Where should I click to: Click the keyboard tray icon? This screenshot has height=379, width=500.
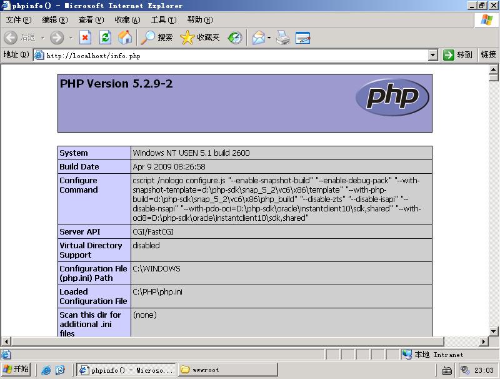447,370
